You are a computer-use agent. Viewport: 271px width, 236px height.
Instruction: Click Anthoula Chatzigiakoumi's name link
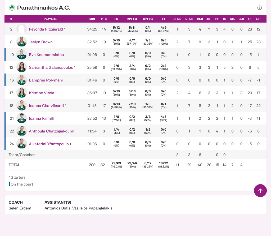pyautogui.click(x=51, y=131)
